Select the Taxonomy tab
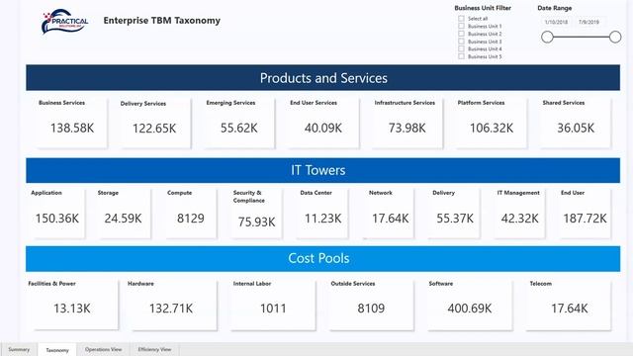The height and width of the screenshot is (356, 633). click(x=57, y=350)
